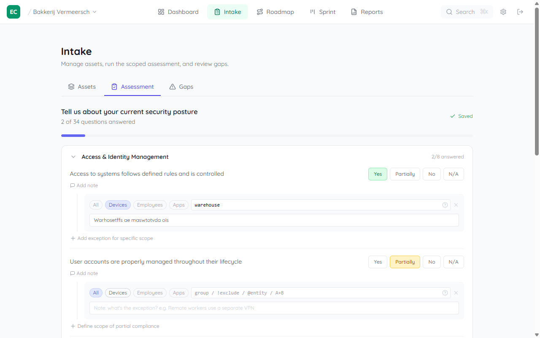540x338 pixels.
Task: Click help icon in warehouse scope field
Action: pyautogui.click(x=445, y=205)
